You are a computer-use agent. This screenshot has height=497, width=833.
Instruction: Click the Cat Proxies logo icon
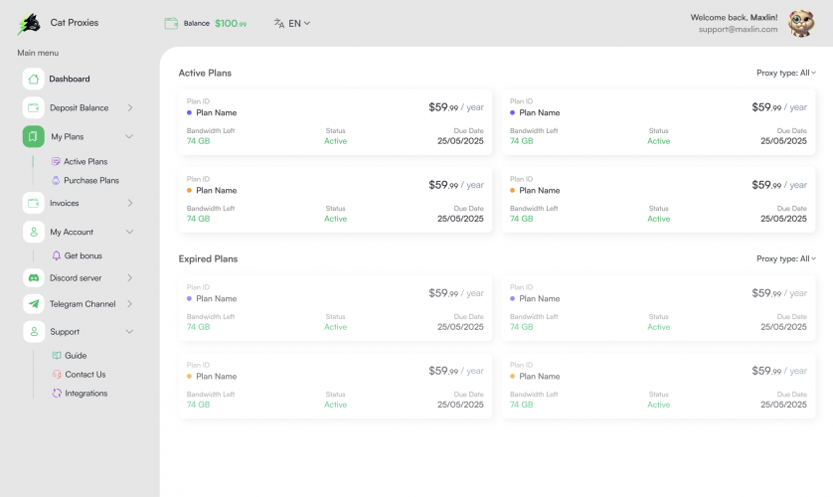pyautogui.click(x=29, y=24)
